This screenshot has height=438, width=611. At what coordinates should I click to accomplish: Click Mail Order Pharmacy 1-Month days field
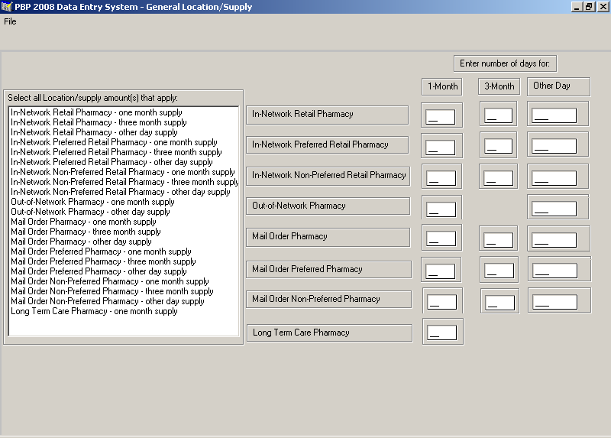pyautogui.click(x=441, y=238)
